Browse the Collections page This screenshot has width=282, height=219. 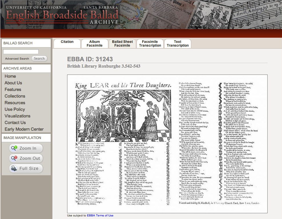[15, 96]
